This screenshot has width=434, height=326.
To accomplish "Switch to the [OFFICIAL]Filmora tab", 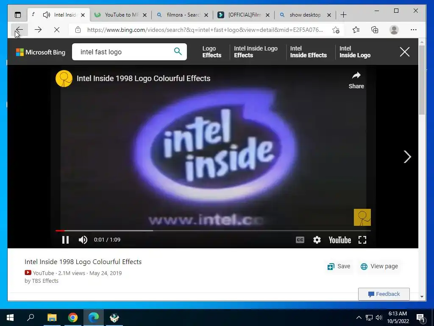I will pyautogui.click(x=244, y=15).
